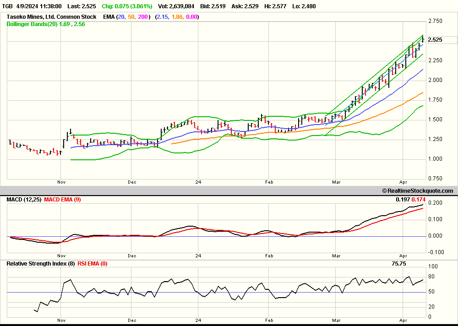Click the Vol: 2,639,084 volume readout

(176, 6)
